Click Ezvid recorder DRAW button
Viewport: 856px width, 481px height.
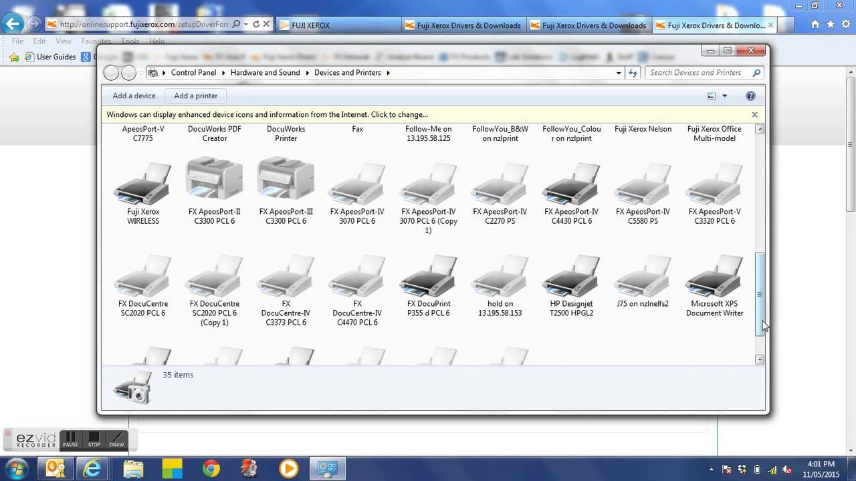[x=116, y=440]
